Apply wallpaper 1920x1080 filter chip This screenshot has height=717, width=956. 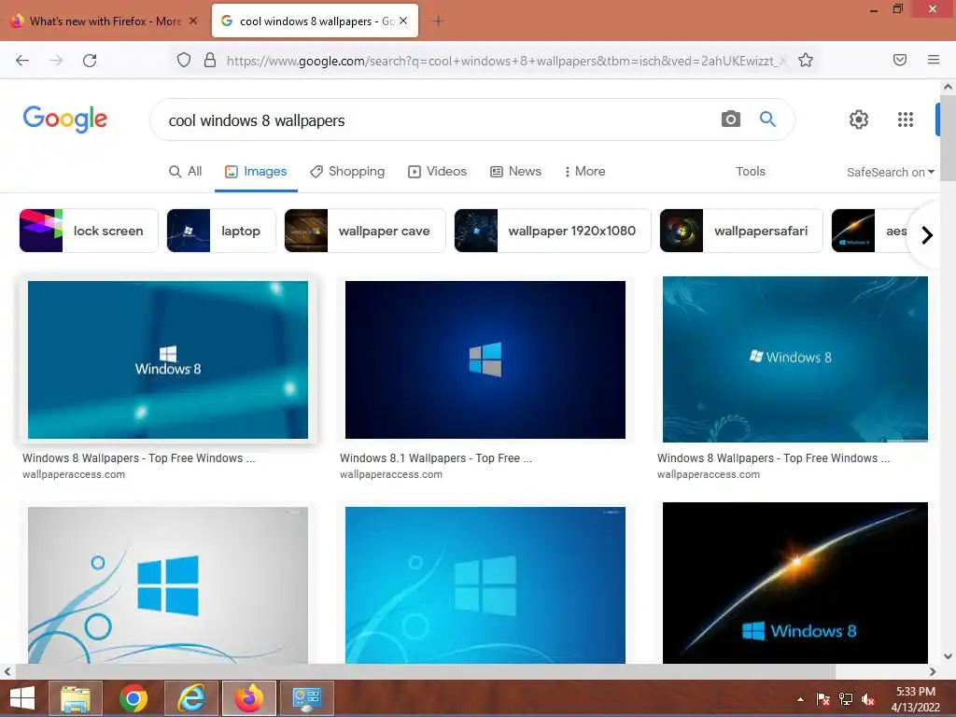(553, 231)
